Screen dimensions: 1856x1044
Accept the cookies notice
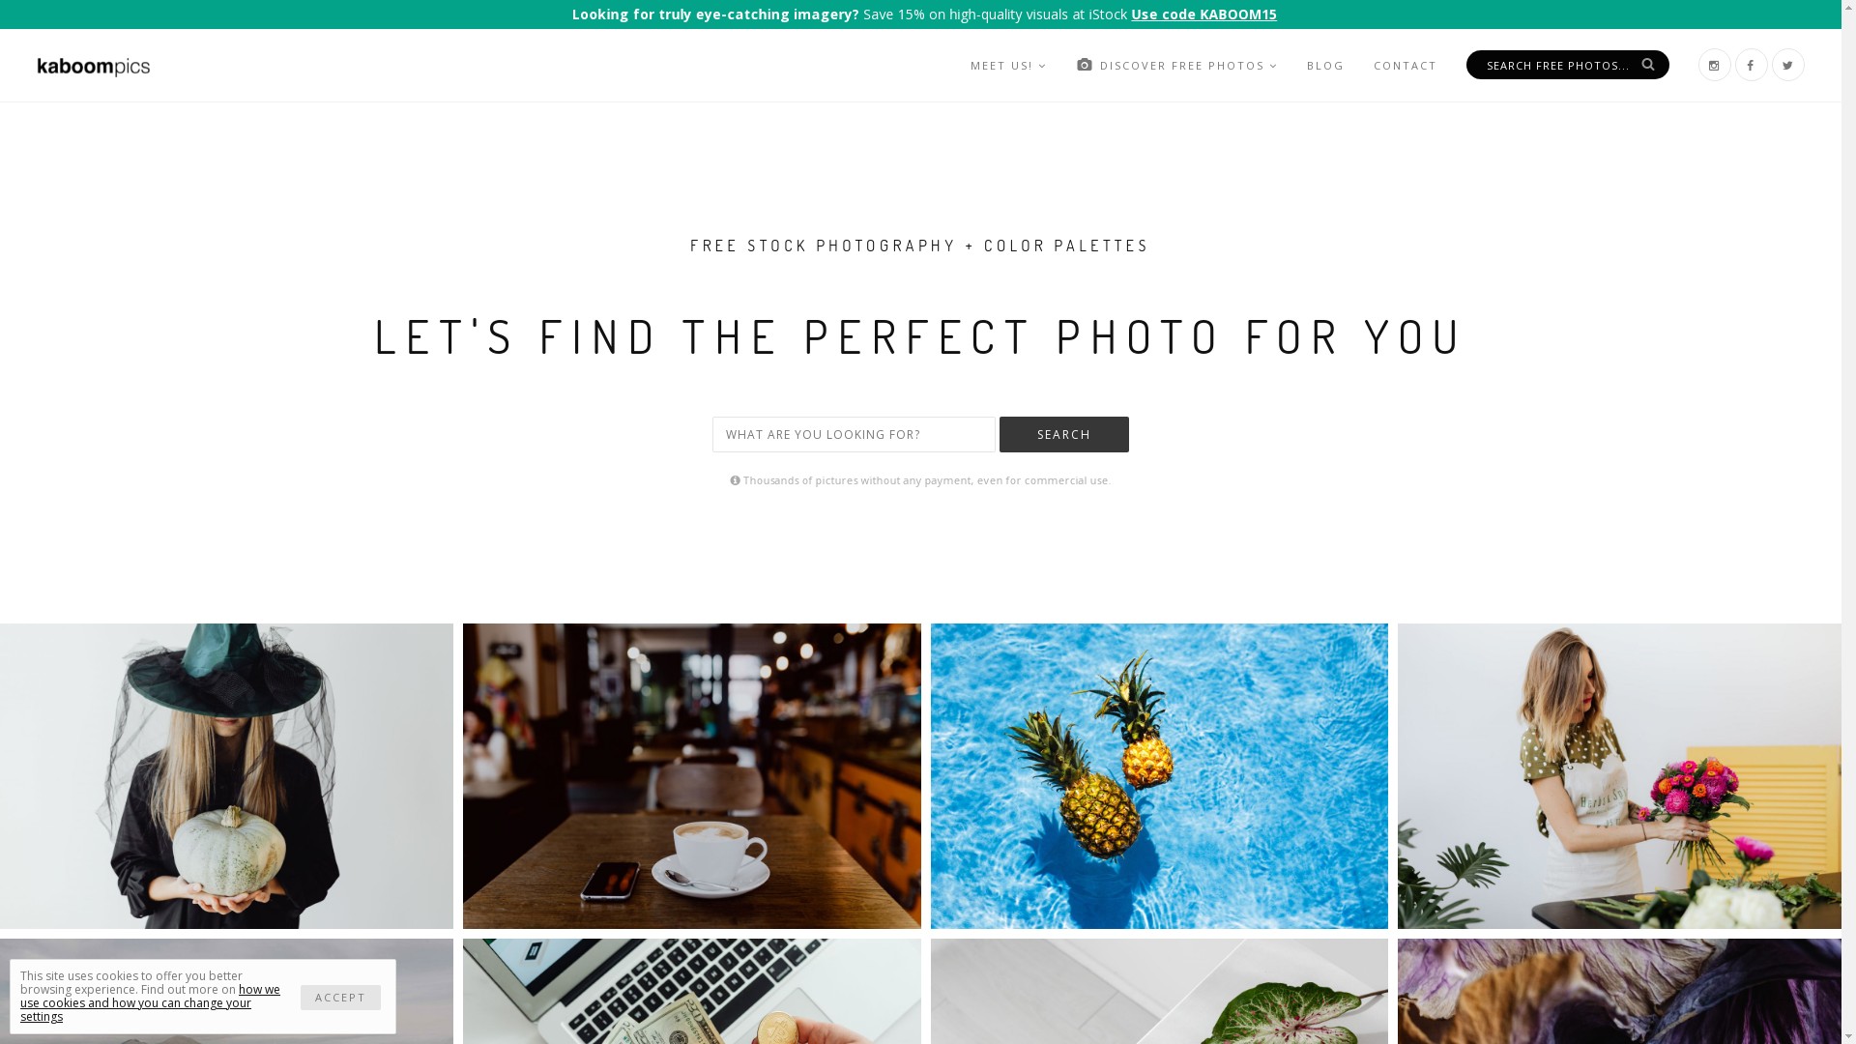click(x=340, y=997)
